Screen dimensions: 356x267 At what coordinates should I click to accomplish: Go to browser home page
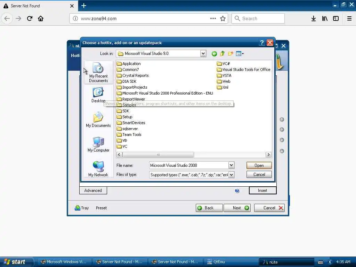point(41,18)
